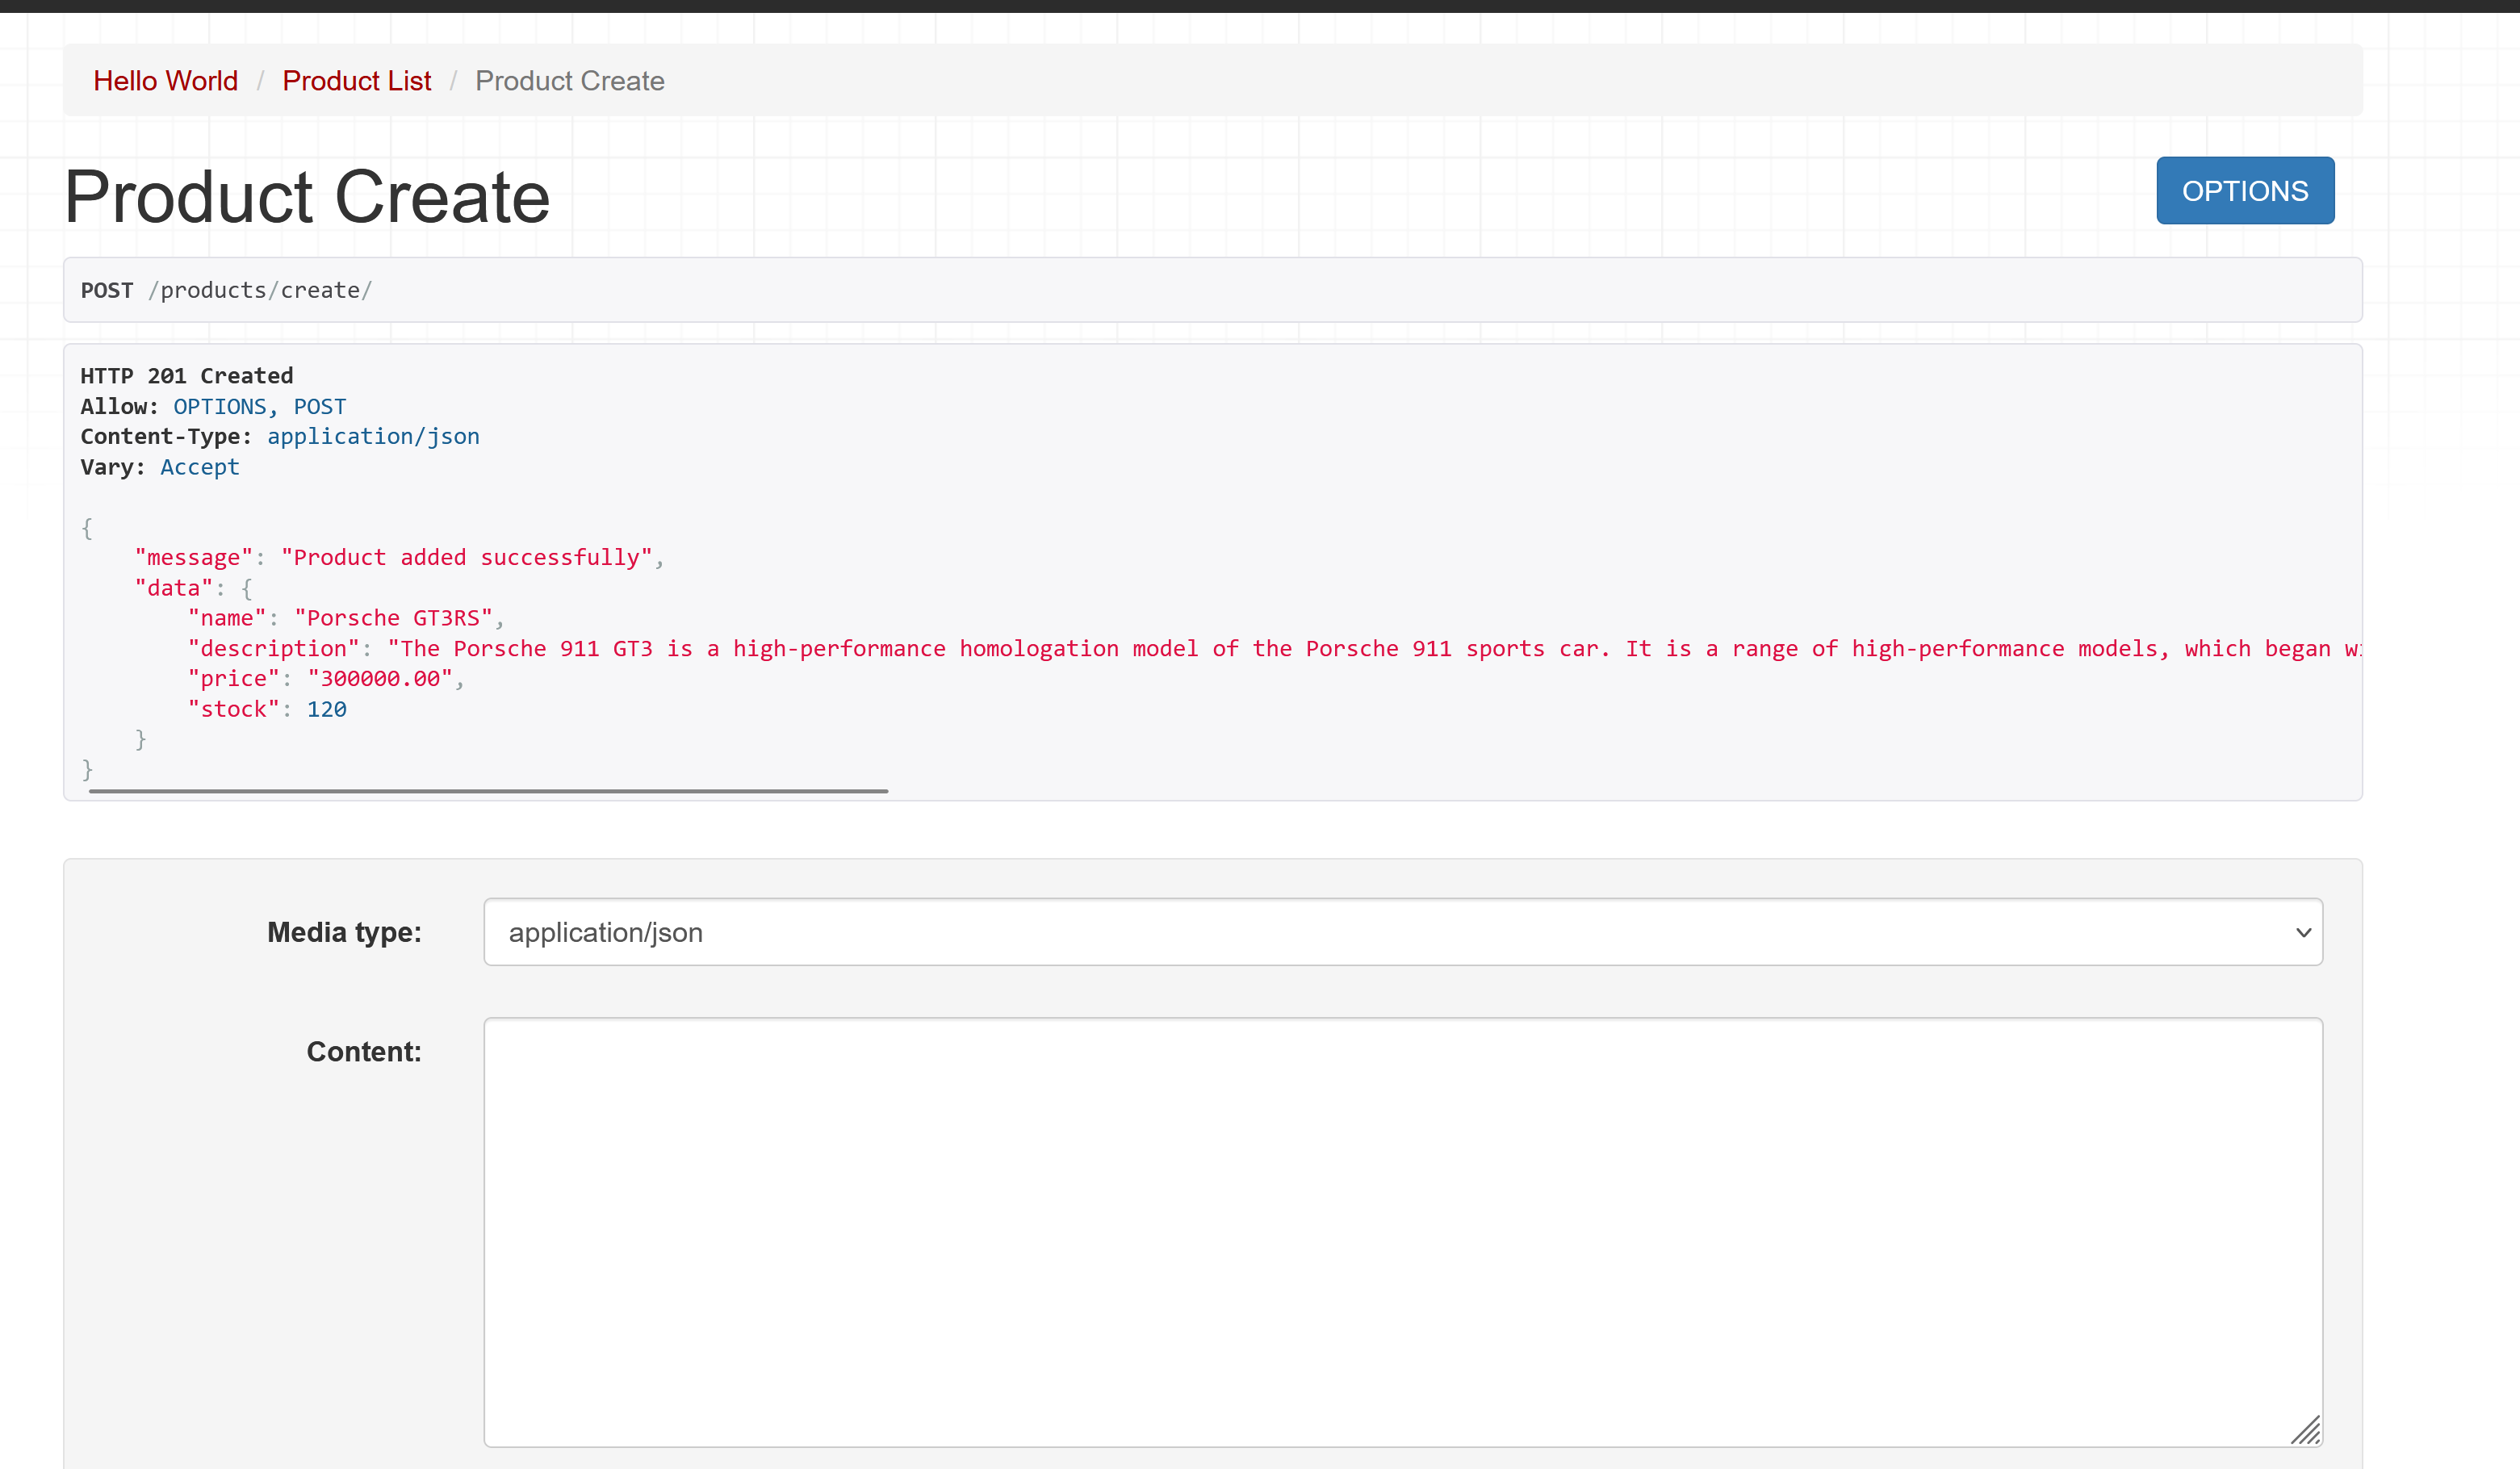
Task: Click the Porsche GT3RS name value
Action: tap(393, 618)
